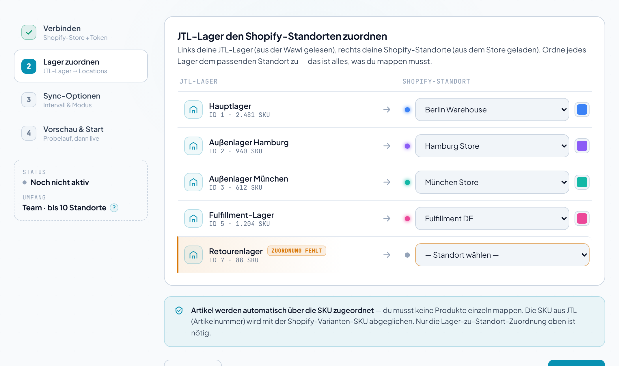The width and height of the screenshot is (619, 366).
Task: Click the pink dot beside Fulfillment DE
Action: [x=407, y=219]
